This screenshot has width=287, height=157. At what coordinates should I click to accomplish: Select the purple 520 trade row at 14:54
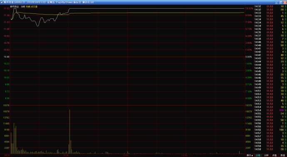pos(270,110)
